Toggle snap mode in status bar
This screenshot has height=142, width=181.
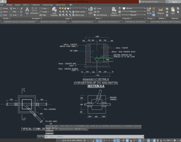pos(88,141)
